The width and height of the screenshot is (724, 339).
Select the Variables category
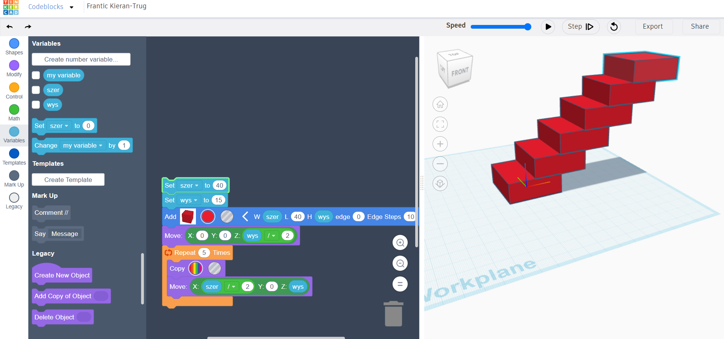click(x=14, y=135)
